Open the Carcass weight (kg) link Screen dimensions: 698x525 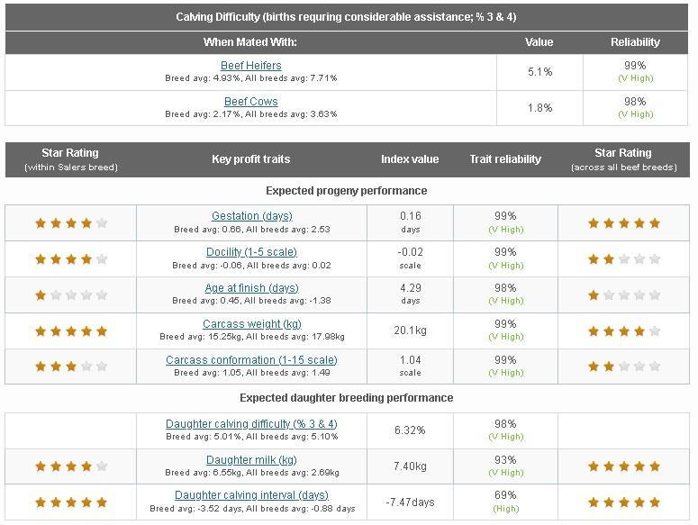click(x=252, y=324)
